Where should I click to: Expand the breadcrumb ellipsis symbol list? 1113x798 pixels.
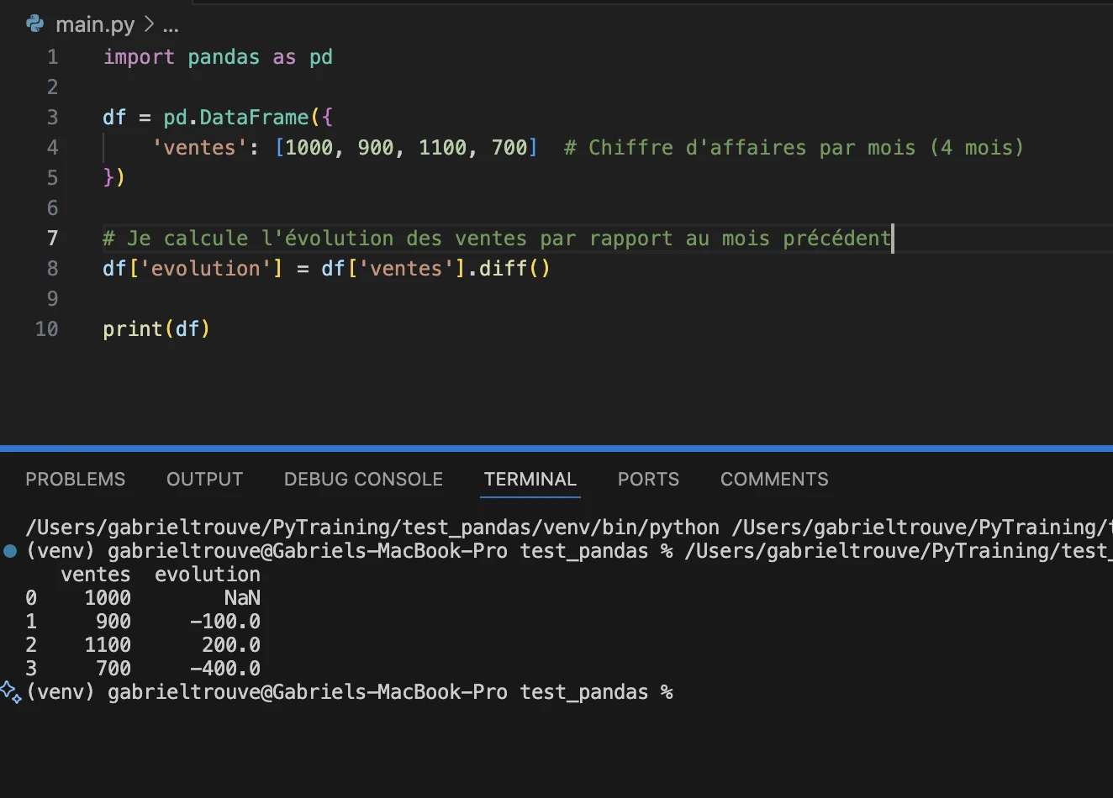coord(171,25)
